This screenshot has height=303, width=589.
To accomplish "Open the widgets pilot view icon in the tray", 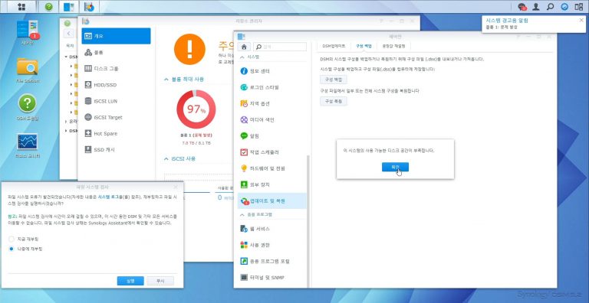I will click(x=578, y=7).
